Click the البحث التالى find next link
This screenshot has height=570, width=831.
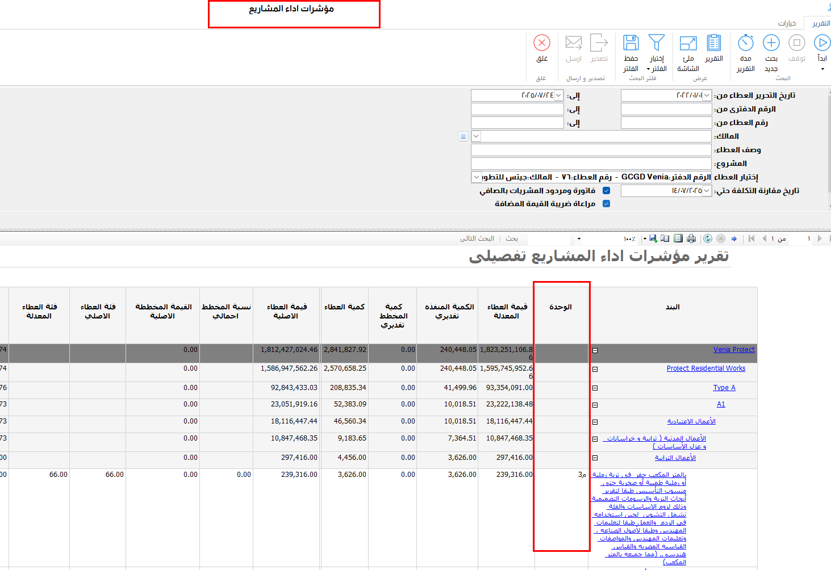pyautogui.click(x=477, y=238)
